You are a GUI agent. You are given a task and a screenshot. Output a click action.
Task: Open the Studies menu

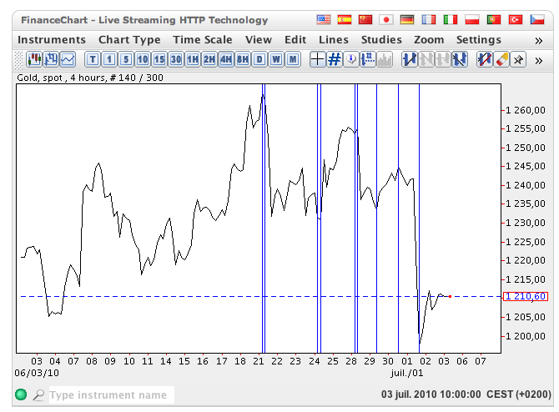click(381, 40)
